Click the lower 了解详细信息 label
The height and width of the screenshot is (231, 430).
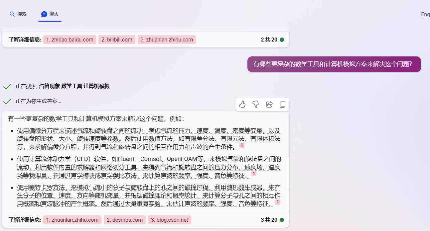point(25,220)
